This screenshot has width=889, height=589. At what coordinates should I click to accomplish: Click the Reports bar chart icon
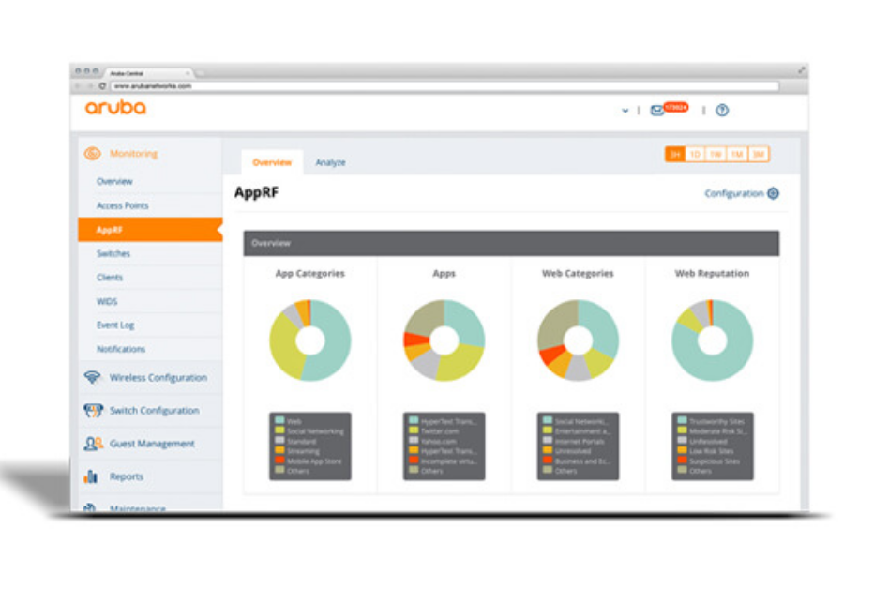[91, 476]
